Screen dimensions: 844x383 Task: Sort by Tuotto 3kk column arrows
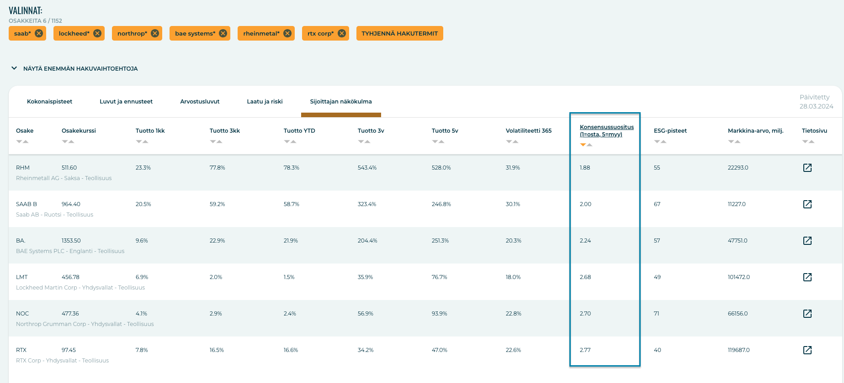pos(216,141)
